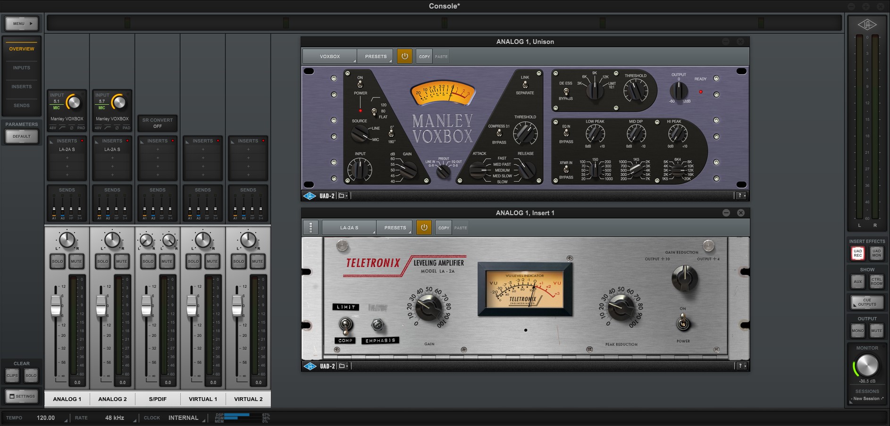Click the DEFAULT parameters button

click(x=22, y=136)
